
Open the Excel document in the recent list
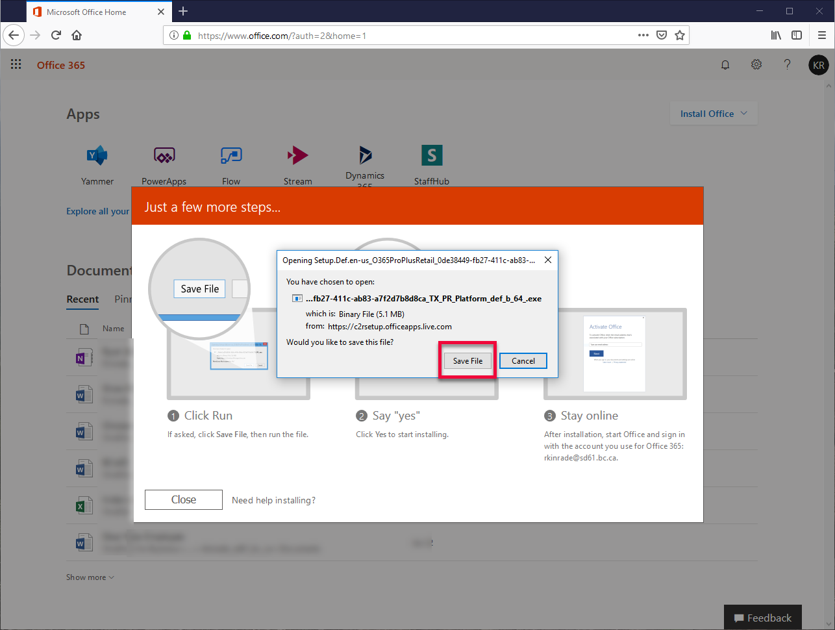(84, 505)
